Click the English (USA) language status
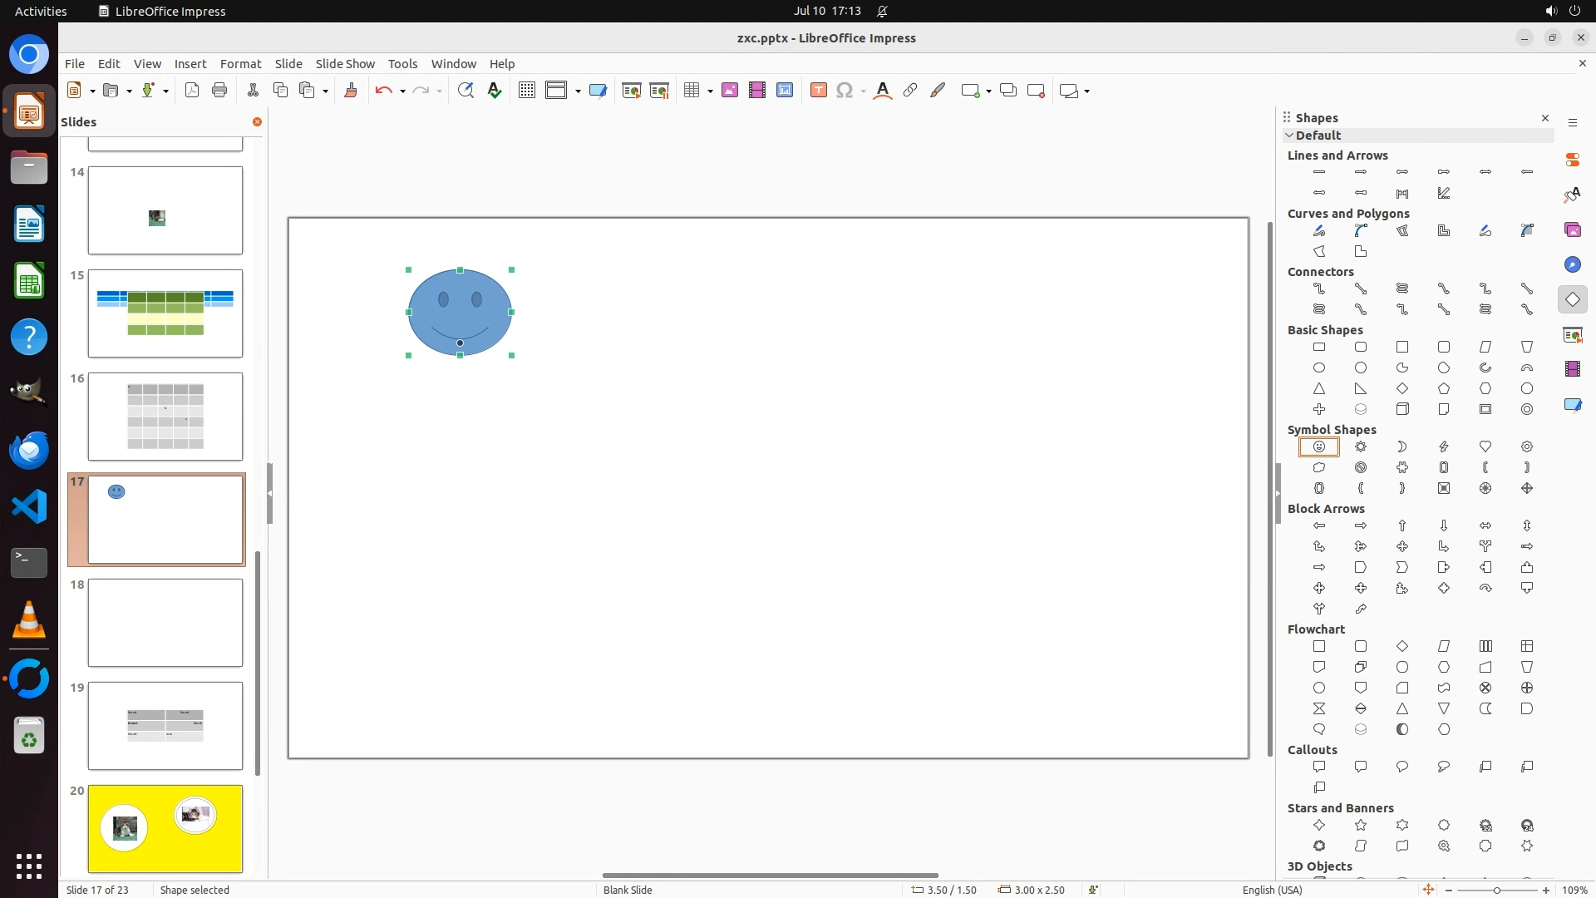 1272,890
